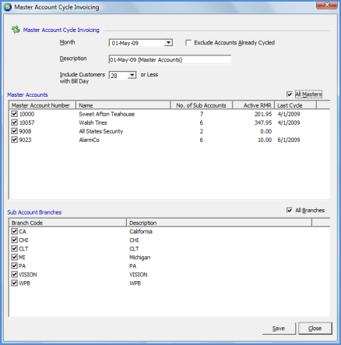The height and width of the screenshot is (345, 341).
Task: Select the Walsh Tires account row
Action: 169,123
